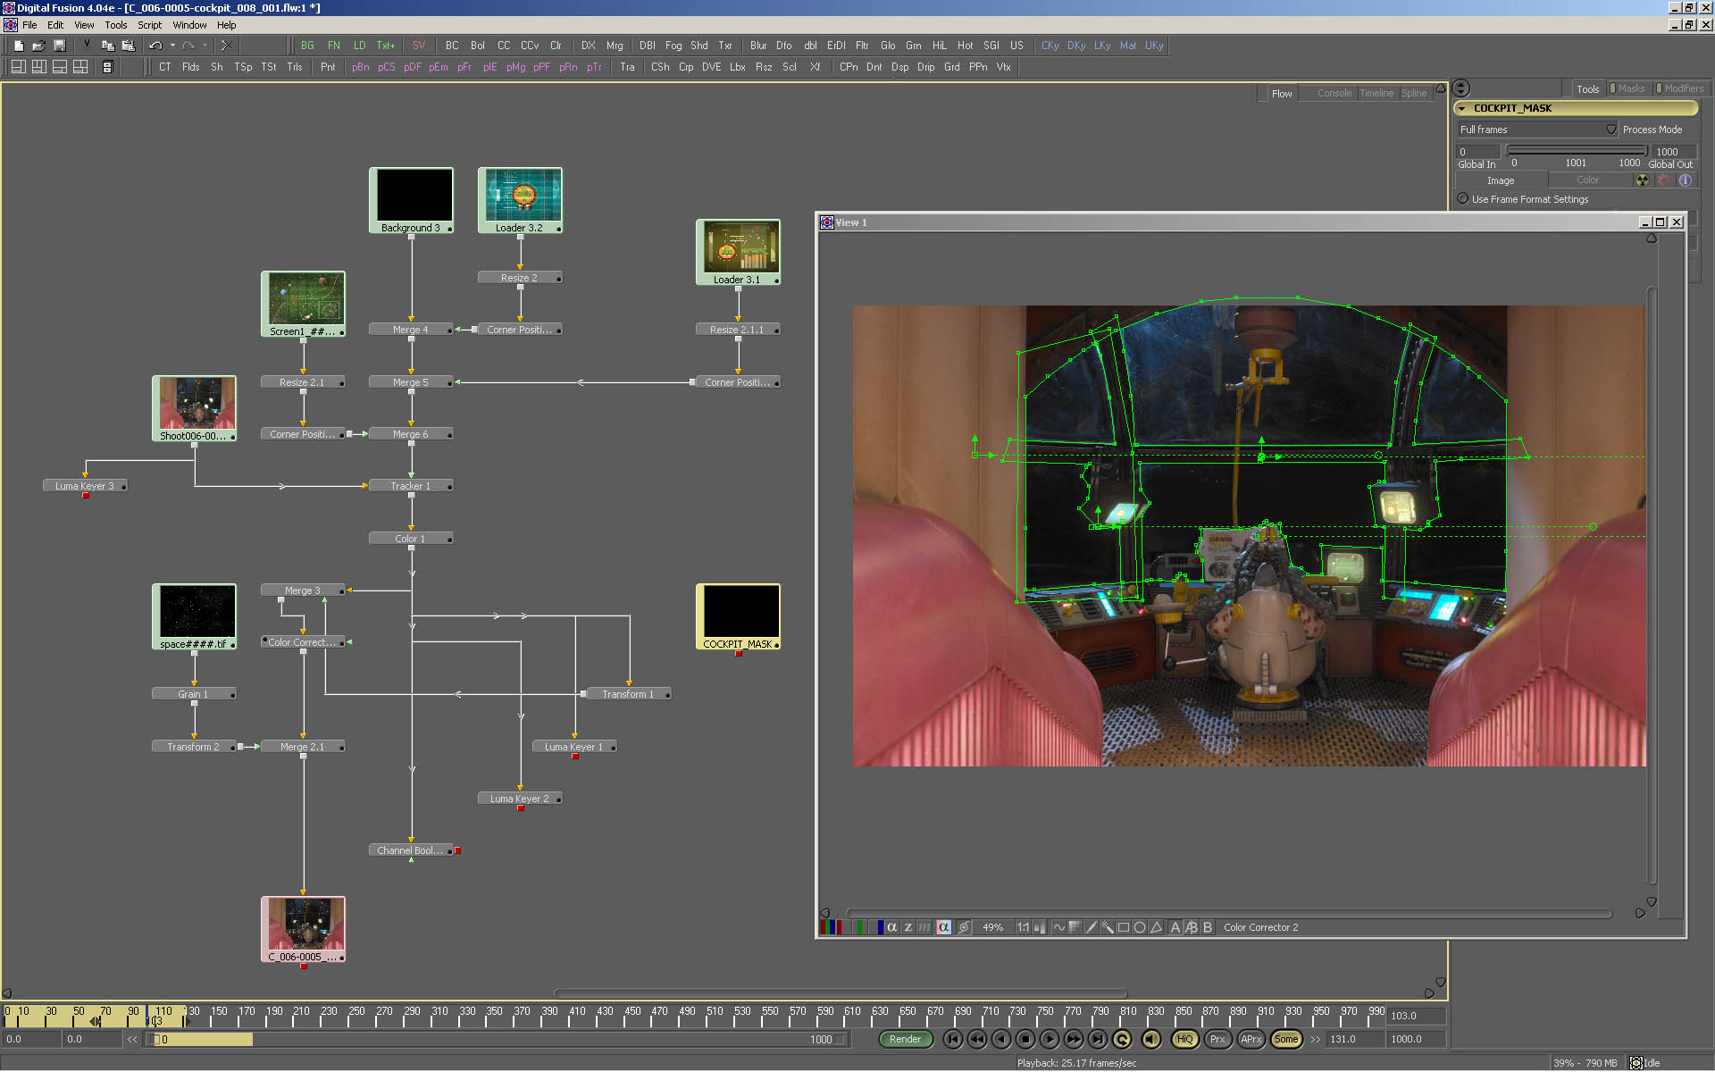The image size is (1715, 1072).
Task: Select the magic wand tool in viewer
Action: pyautogui.click(x=1107, y=927)
